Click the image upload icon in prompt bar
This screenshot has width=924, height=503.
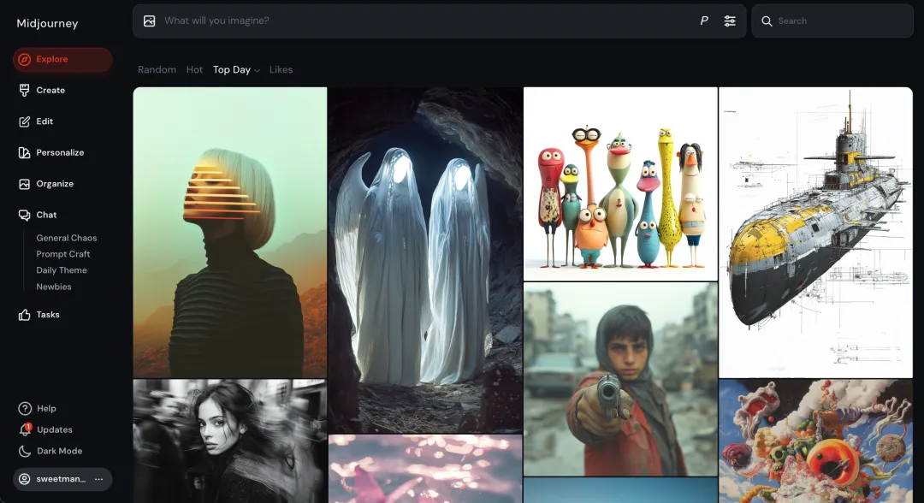pos(150,21)
